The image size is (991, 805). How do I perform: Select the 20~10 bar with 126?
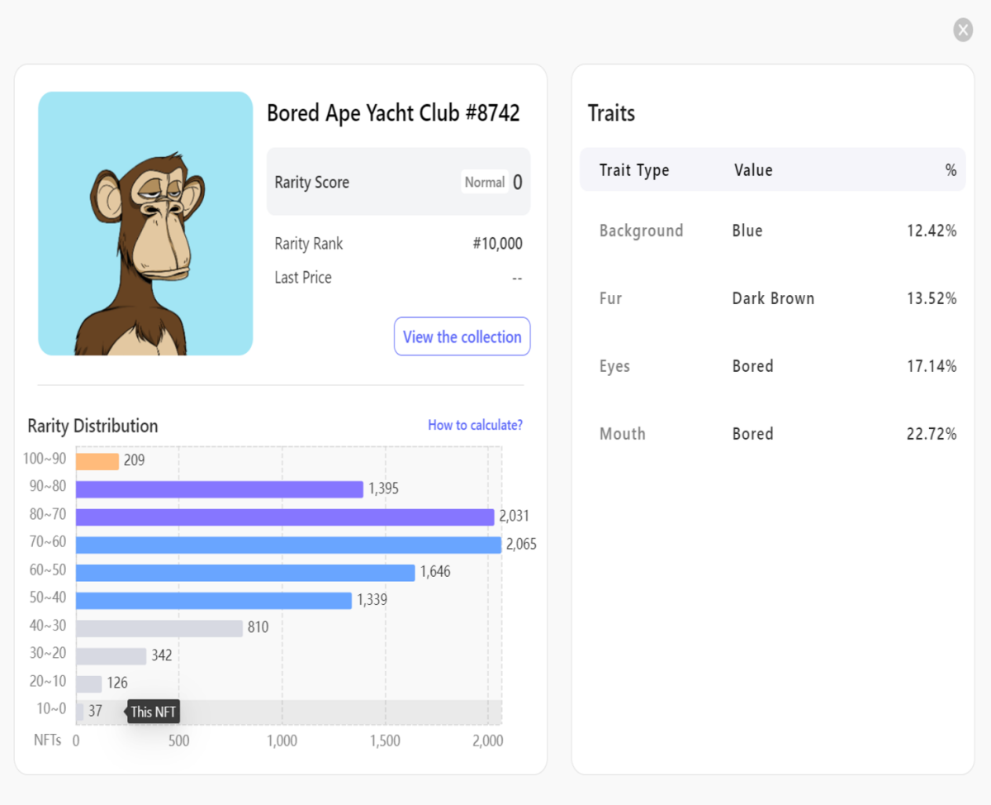tap(88, 684)
